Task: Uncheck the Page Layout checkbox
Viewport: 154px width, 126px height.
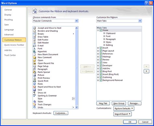Action: [x=101, y=51]
